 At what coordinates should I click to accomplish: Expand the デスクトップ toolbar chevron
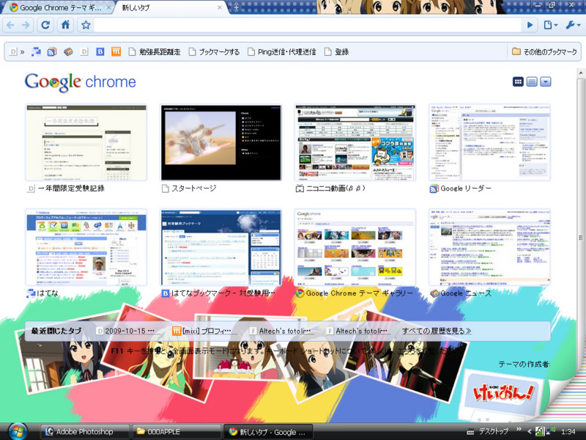(519, 429)
